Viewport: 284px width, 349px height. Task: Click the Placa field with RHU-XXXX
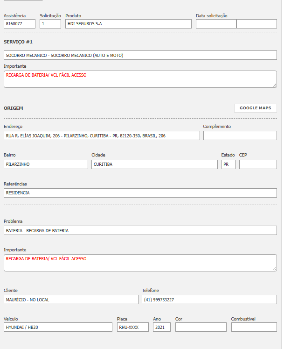click(x=132, y=327)
